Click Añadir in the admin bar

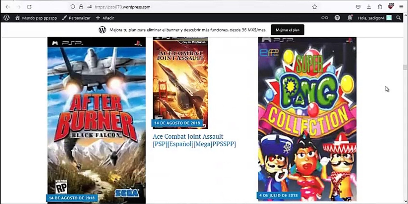click(x=105, y=18)
